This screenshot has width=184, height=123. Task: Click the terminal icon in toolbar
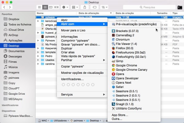tap(180, 7)
